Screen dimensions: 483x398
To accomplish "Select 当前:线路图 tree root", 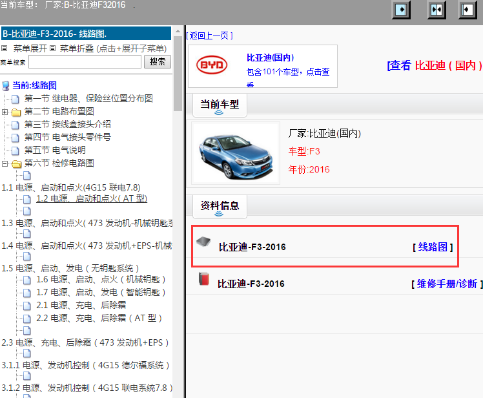I will point(34,85).
